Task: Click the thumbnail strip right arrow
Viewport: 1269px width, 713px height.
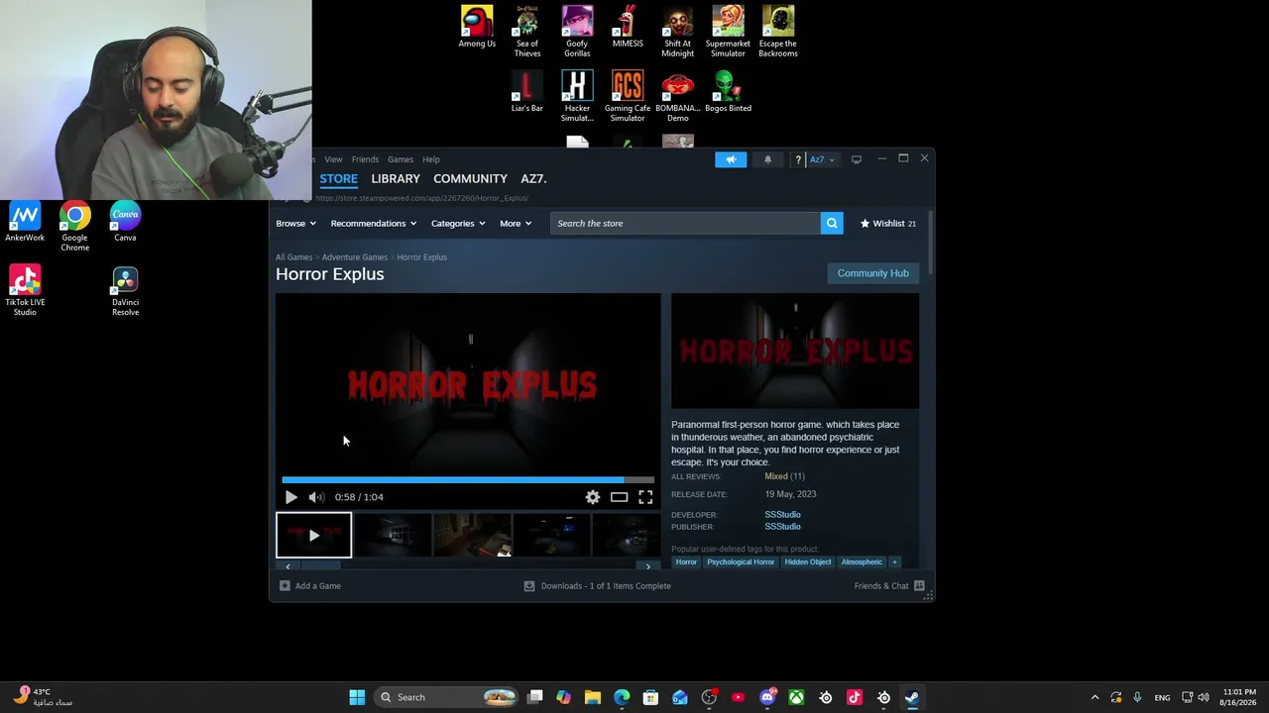Action: coord(648,566)
